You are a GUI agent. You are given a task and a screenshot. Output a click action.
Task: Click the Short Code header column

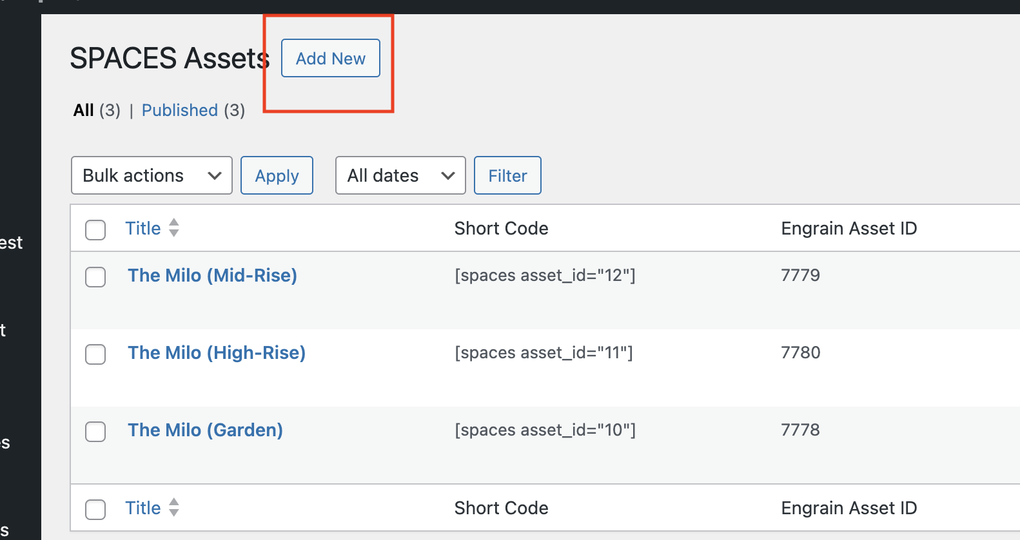[x=501, y=228]
